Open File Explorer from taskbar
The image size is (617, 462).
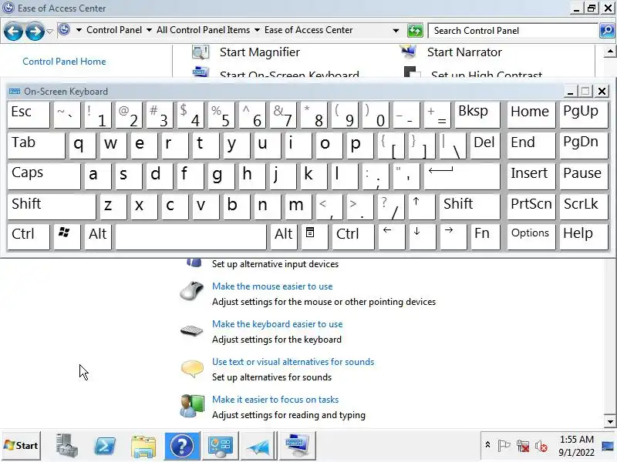(x=143, y=446)
